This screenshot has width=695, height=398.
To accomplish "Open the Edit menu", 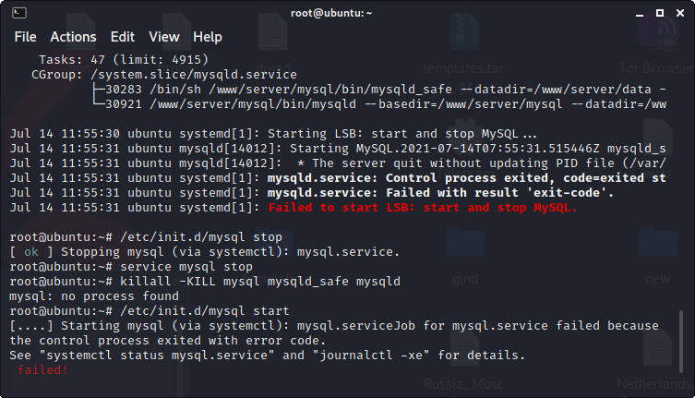I will [122, 37].
